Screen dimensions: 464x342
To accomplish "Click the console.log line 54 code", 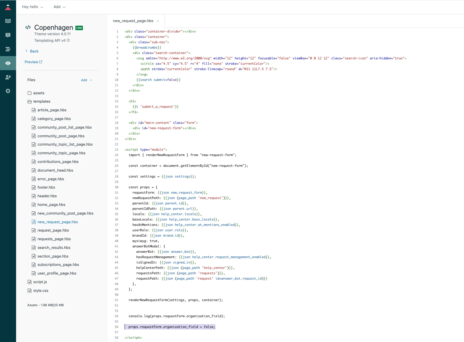I will 177,316.
